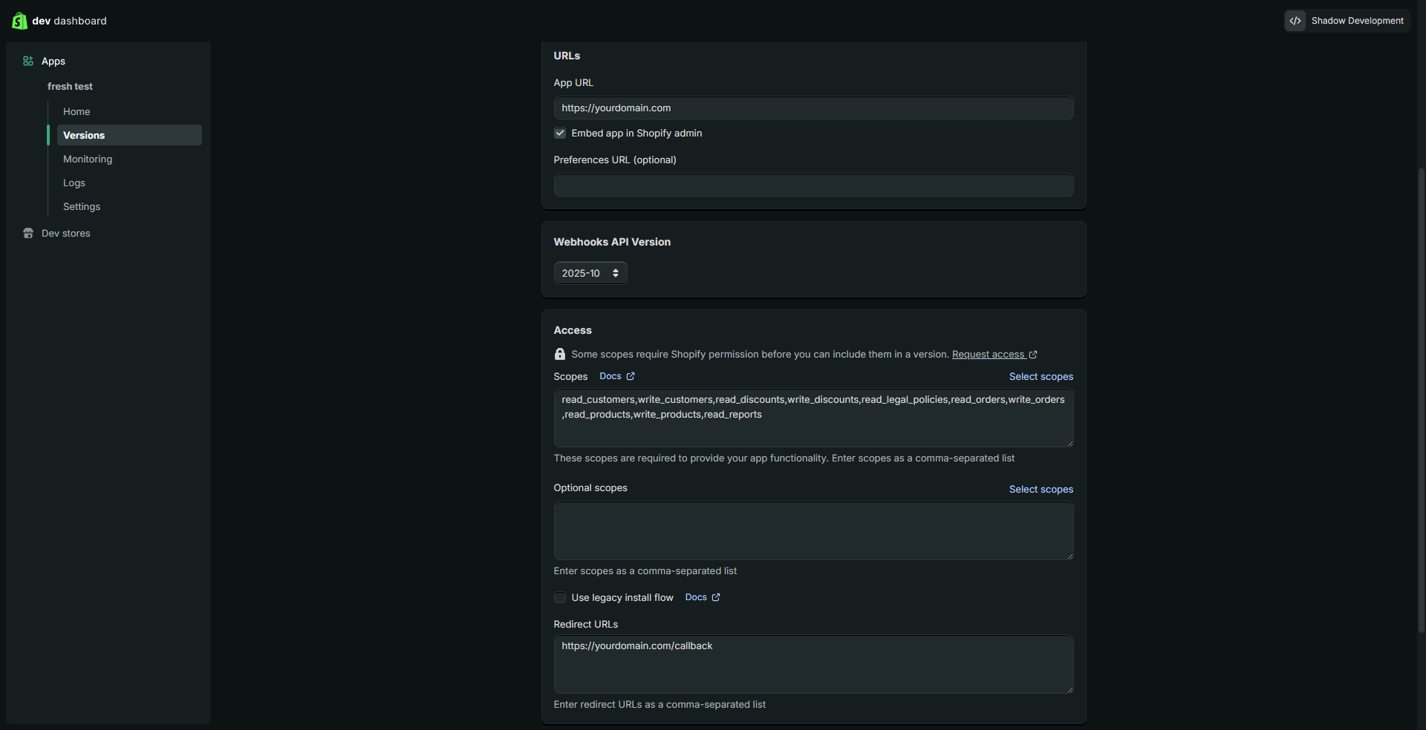1426x730 pixels.
Task: Click the App URL input field
Action: [813, 108]
